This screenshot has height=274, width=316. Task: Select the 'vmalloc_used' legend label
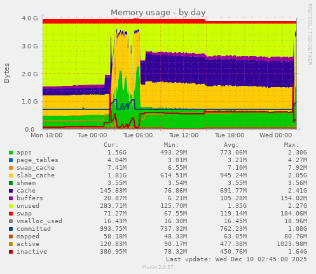pos(39,221)
